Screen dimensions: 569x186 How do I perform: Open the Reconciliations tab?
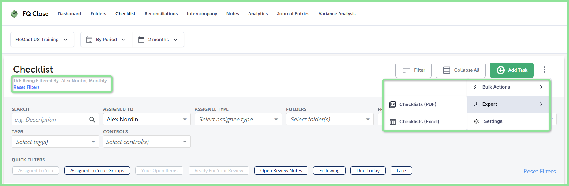pos(161,14)
